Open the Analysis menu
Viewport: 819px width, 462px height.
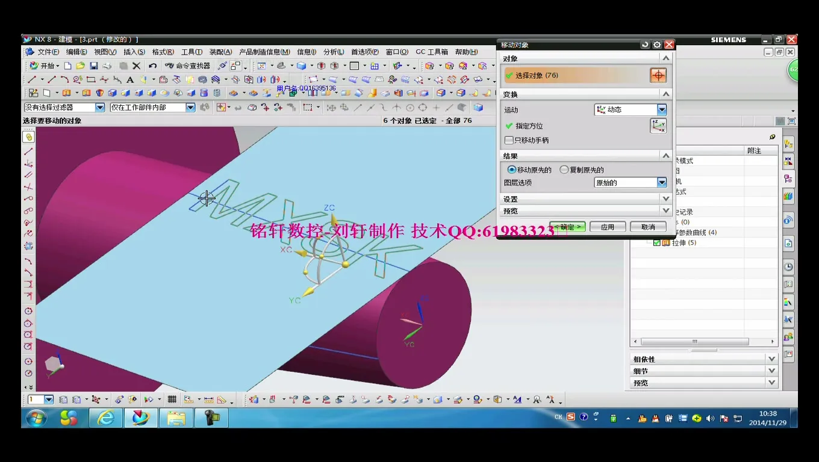click(333, 52)
